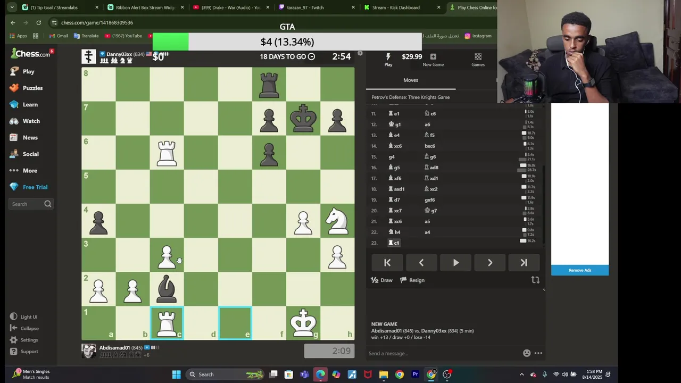Switch to the New Game tab
The image size is (681, 383).
pos(433,60)
